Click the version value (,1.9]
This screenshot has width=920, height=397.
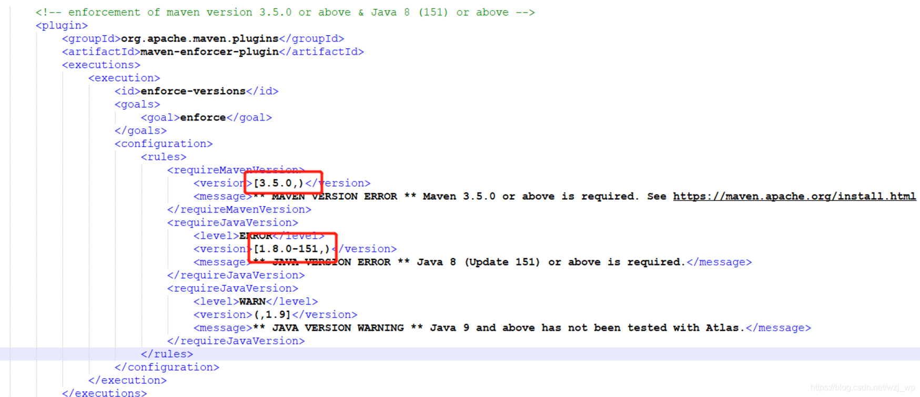pos(272,314)
